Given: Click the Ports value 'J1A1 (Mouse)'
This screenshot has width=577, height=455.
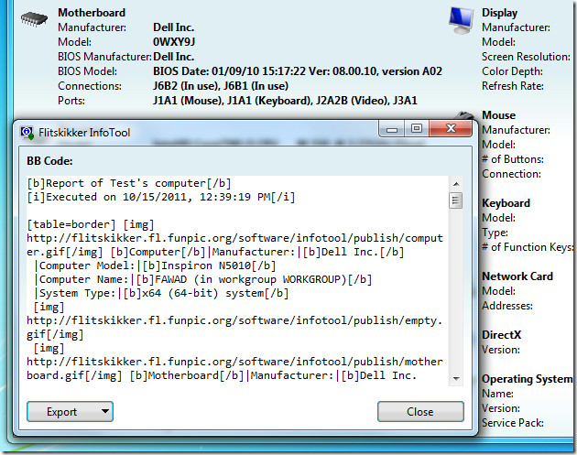Looking at the screenshot, I should coord(187,101).
